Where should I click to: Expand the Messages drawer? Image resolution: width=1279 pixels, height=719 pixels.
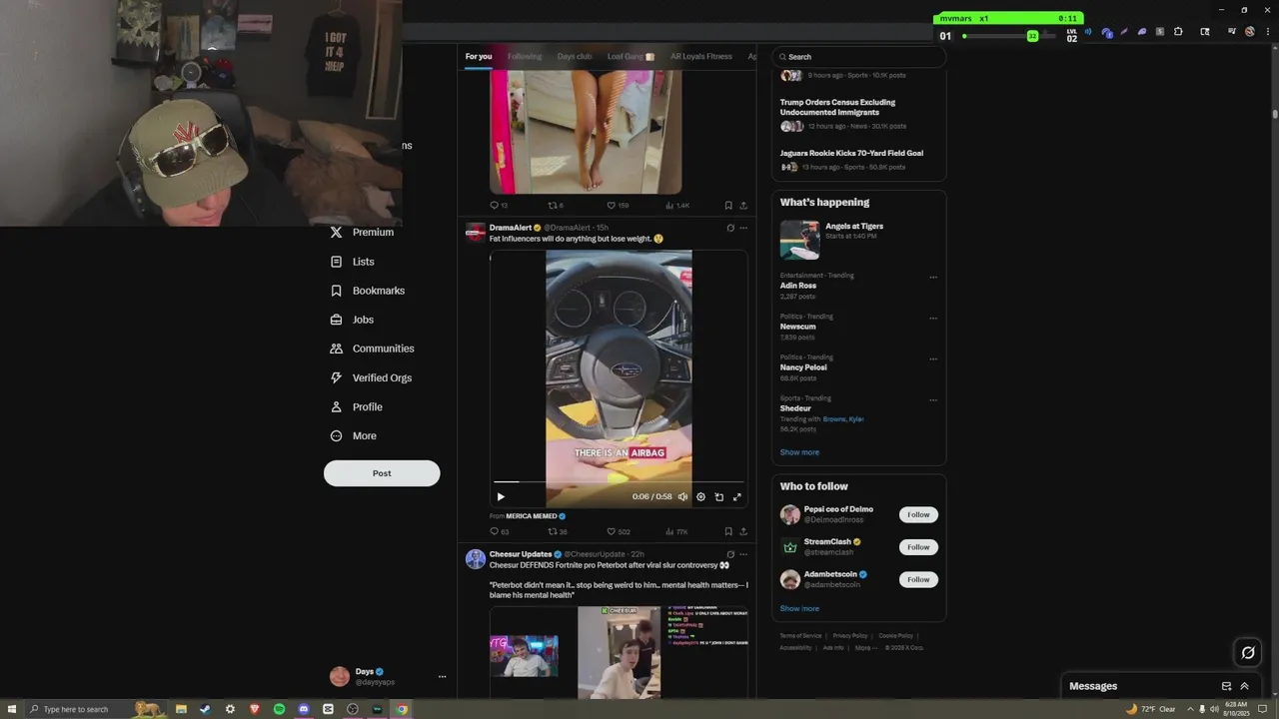click(1244, 686)
